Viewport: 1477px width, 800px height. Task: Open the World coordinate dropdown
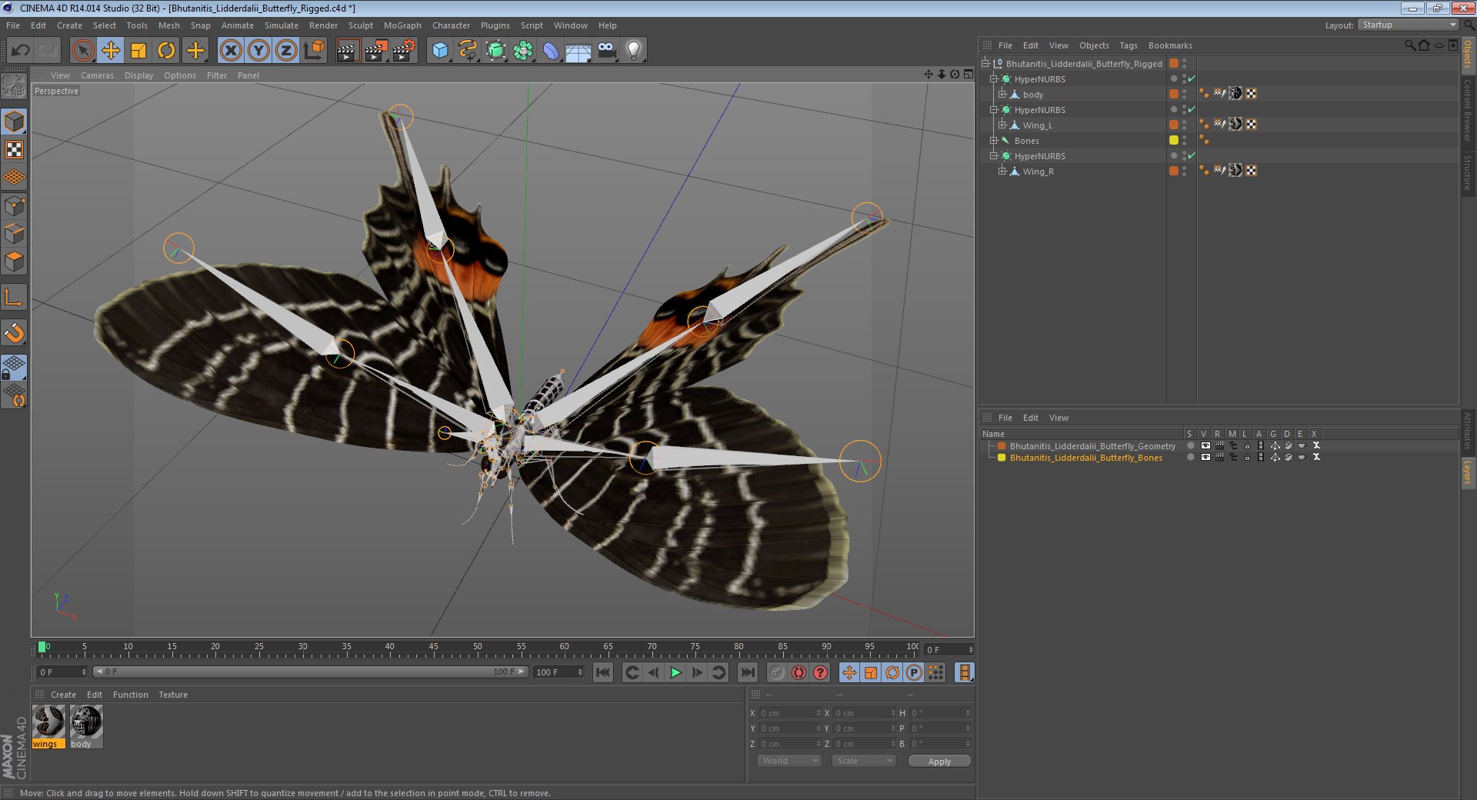[x=789, y=762]
